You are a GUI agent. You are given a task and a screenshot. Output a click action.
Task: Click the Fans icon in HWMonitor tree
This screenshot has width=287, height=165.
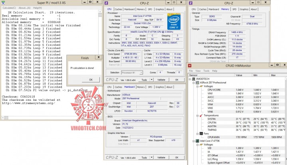pos(201,134)
